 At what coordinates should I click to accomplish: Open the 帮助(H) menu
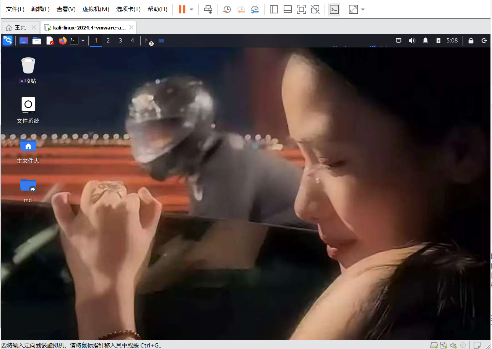tap(157, 9)
